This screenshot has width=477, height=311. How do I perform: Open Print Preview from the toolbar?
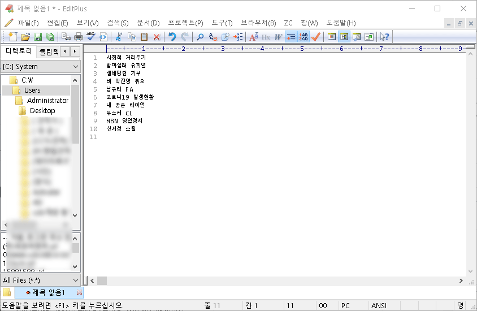[66, 37]
